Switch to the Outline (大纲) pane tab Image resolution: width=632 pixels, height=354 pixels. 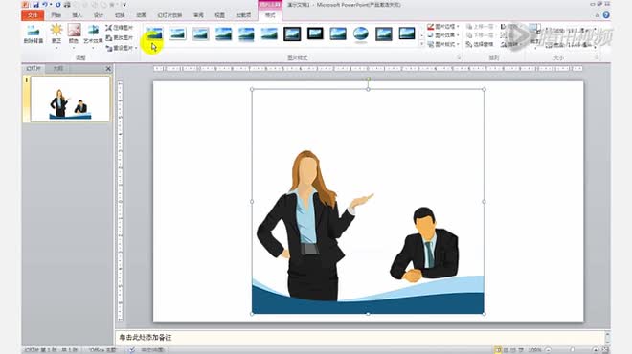pyautogui.click(x=58, y=69)
